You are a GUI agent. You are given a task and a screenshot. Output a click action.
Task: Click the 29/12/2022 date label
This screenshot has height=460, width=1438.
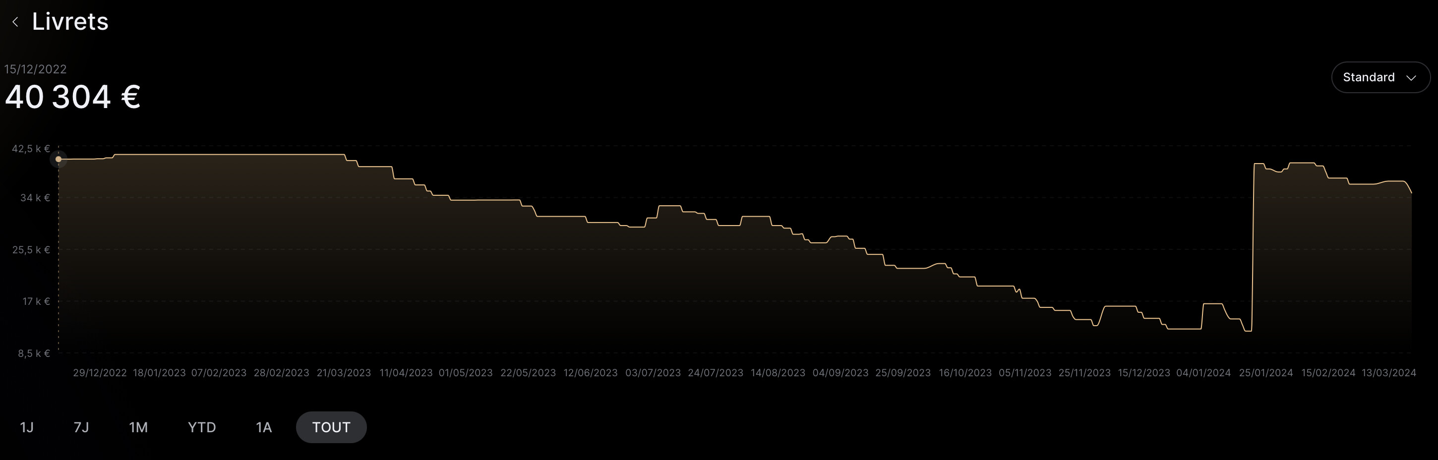point(100,372)
